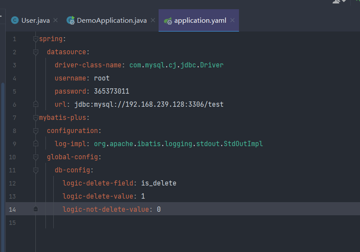Switch to the DemoApplication.java tab

click(111, 21)
